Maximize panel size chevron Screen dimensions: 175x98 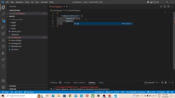coord(169,82)
